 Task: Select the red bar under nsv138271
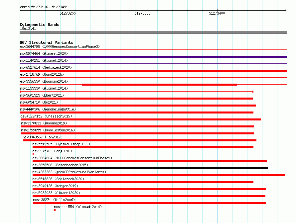click(x=150, y=203)
